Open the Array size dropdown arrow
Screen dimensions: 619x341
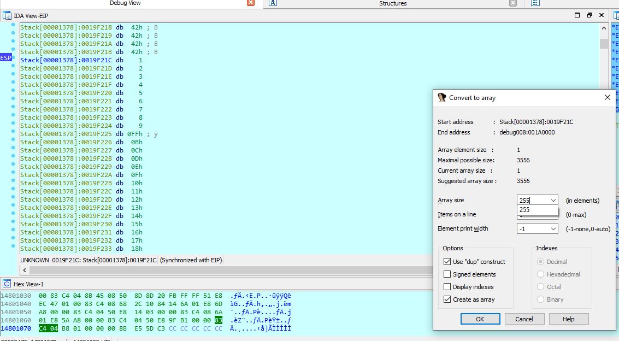tap(553, 201)
